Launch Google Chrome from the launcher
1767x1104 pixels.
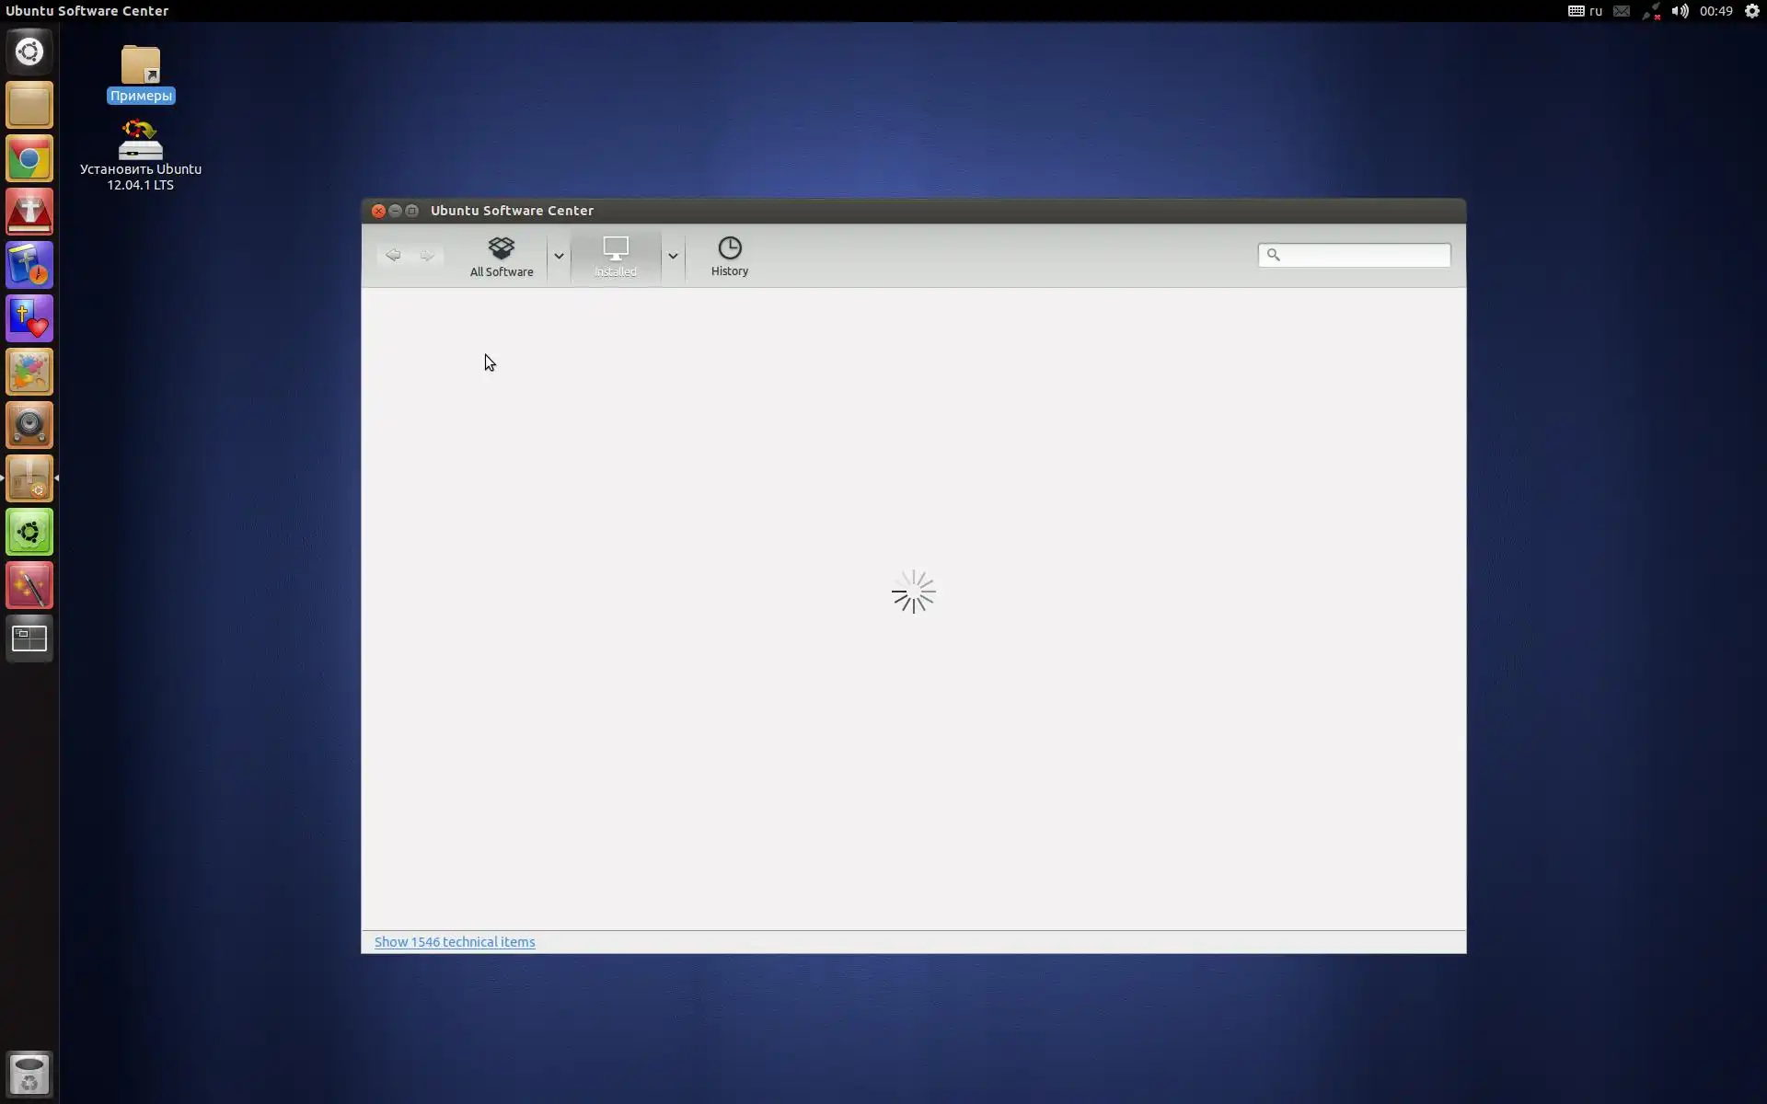pyautogui.click(x=29, y=159)
